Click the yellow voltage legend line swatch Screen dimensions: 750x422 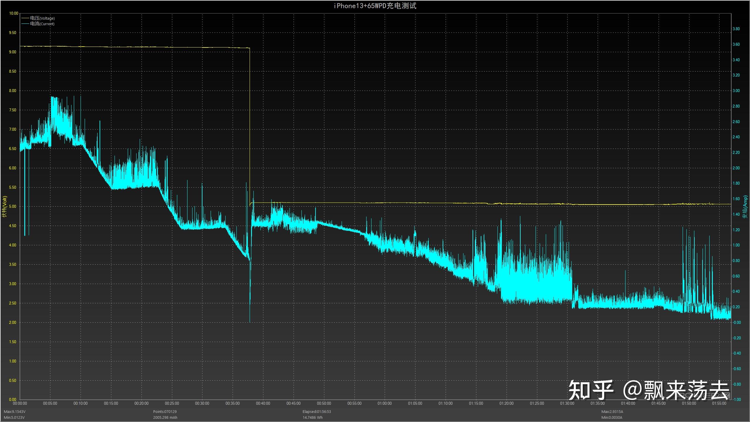point(25,18)
